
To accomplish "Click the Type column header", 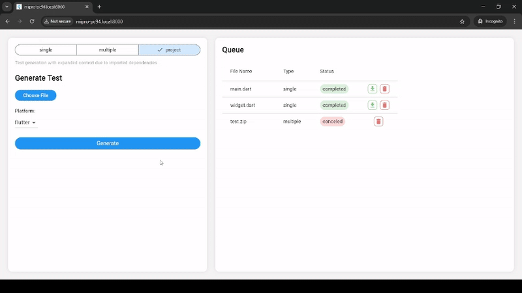I will click(x=288, y=71).
